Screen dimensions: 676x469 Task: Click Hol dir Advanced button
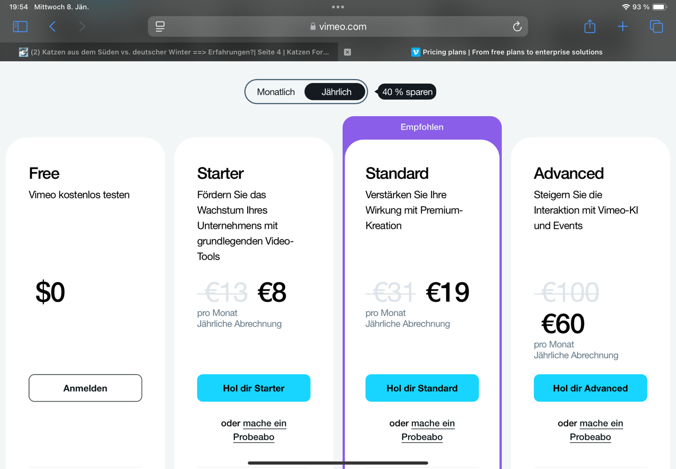click(x=590, y=388)
